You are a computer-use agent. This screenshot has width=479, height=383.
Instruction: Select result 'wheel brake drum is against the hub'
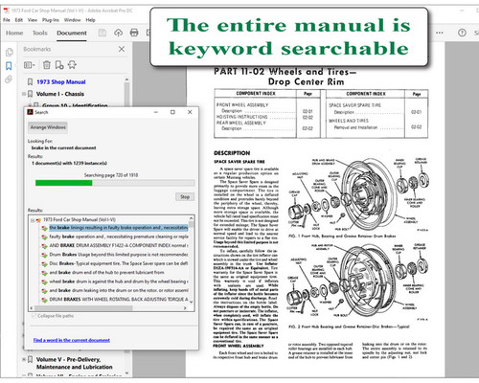119,282
